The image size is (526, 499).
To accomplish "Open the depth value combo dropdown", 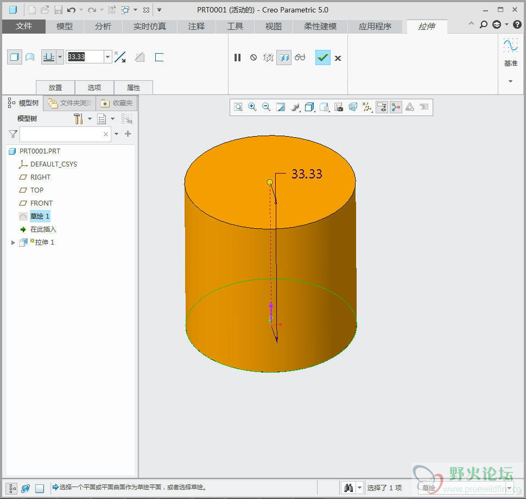I will [107, 57].
